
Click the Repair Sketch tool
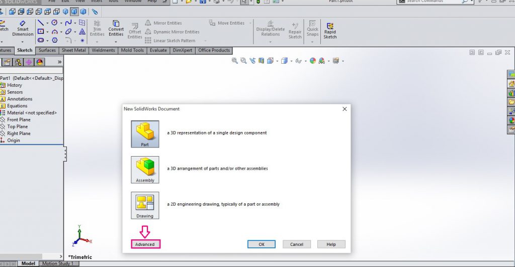coord(295,30)
